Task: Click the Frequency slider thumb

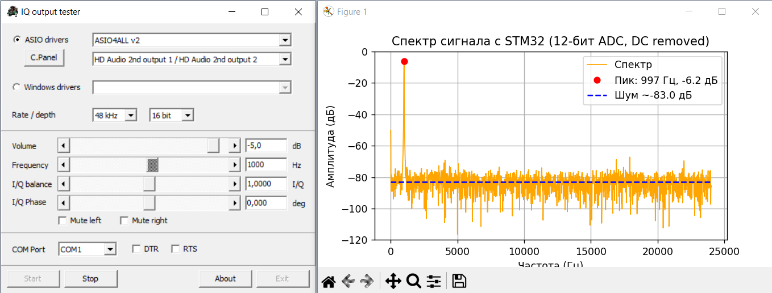Action: coord(152,165)
